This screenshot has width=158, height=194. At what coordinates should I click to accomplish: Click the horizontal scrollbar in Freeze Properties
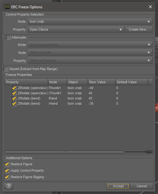(x=65, y=152)
